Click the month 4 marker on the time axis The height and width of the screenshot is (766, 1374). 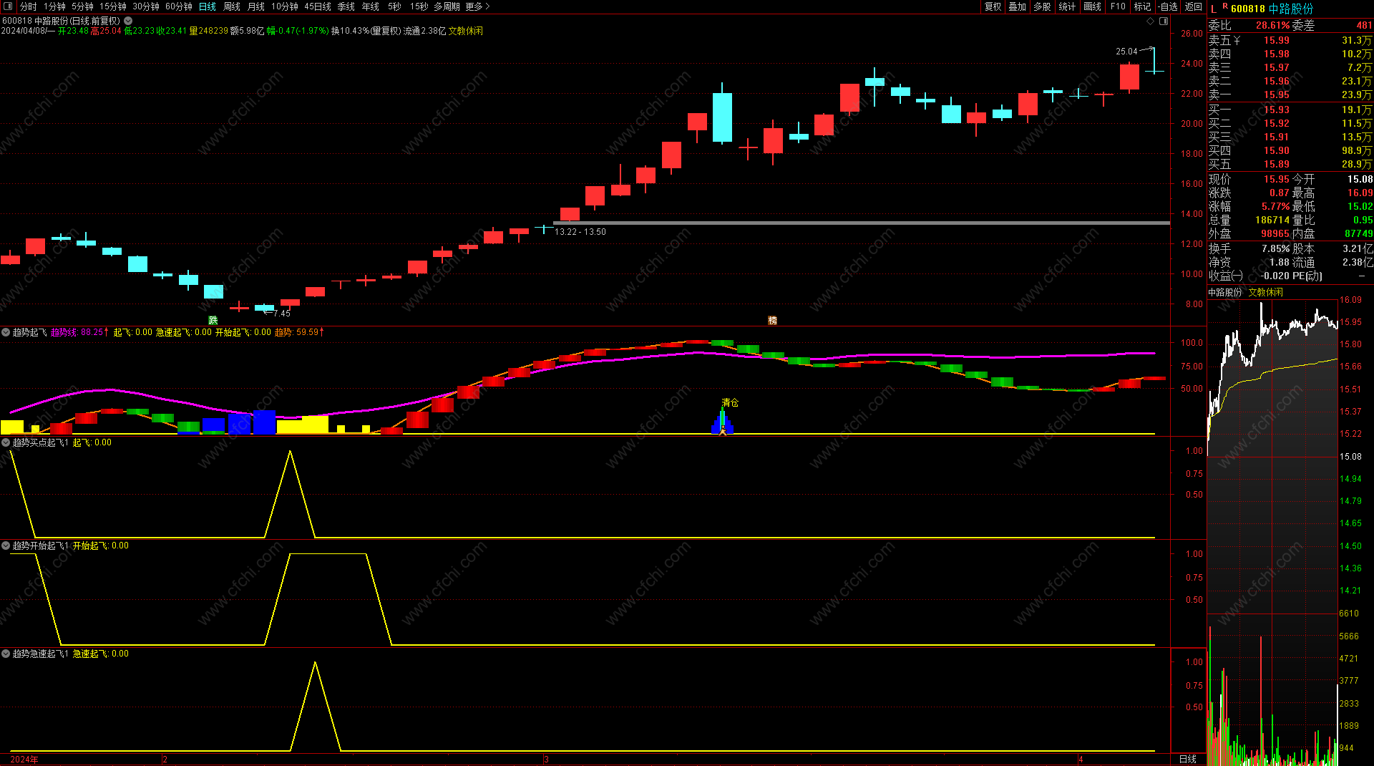click(x=1081, y=760)
